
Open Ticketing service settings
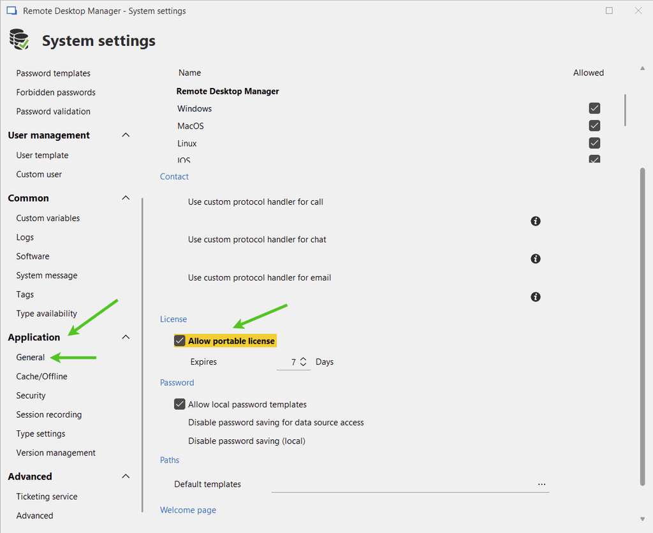click(x=47, y=497)
